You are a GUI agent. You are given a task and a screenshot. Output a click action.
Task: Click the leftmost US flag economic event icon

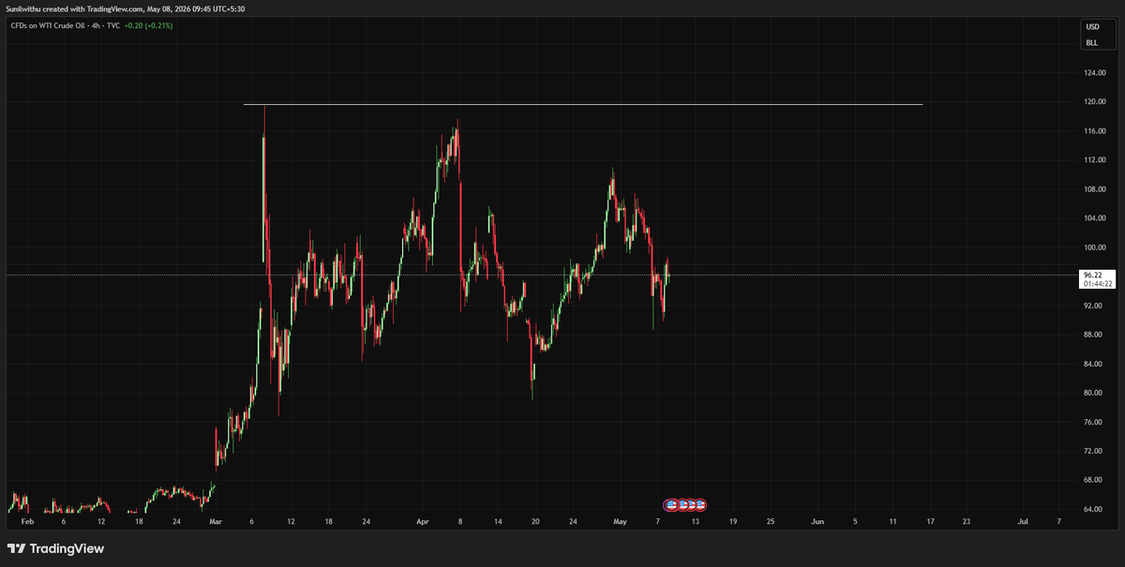point(671,505)
